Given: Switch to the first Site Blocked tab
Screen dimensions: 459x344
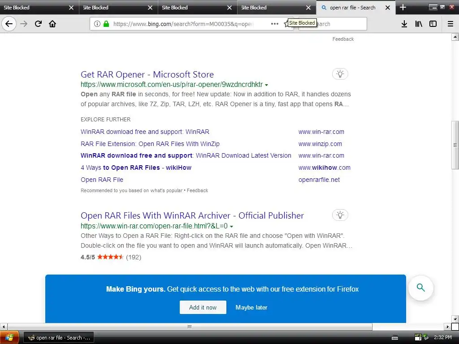Looking at the screenshot, I should [x=39, y=8].
